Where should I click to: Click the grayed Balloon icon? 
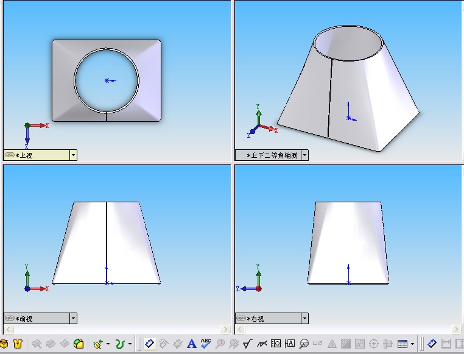click(220, 344)
